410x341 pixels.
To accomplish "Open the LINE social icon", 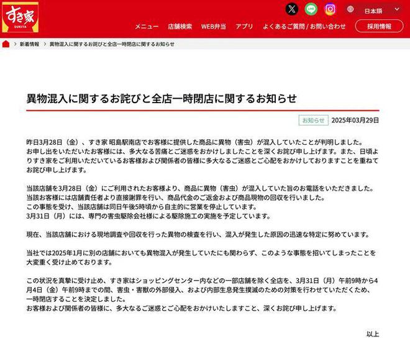I will [x=311, y=9].
